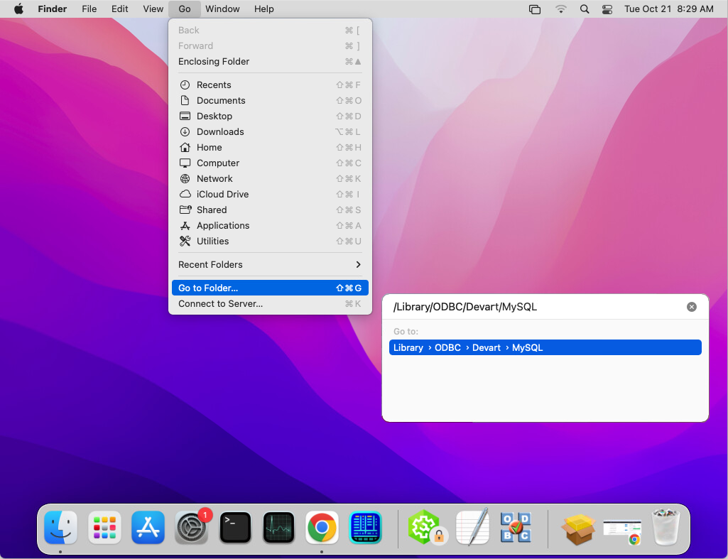Screen dimensions: 728x559
Task: Open the Trash
Action: (x=665, y=528)
